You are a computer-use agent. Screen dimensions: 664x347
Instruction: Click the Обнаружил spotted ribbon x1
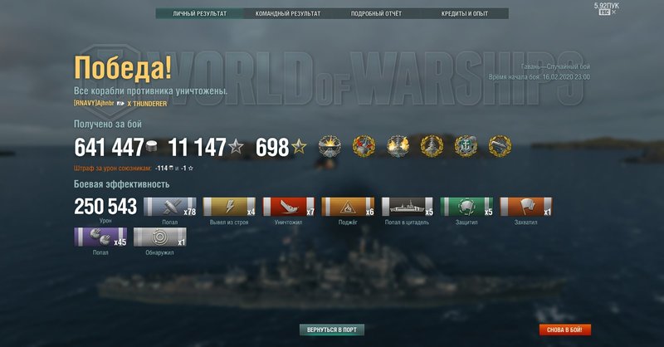(159, 237)
